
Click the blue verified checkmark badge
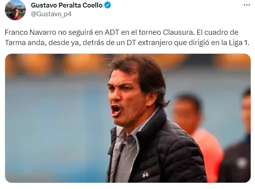(108, 6)
